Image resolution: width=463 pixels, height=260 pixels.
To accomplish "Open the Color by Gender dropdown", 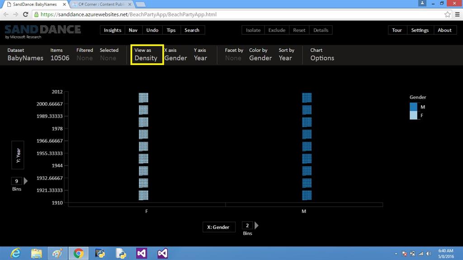I will pyautogui.click(x=260, y=55).
